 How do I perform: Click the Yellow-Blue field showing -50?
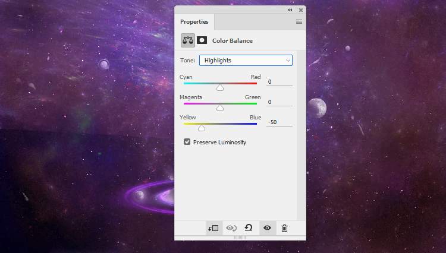279,122
